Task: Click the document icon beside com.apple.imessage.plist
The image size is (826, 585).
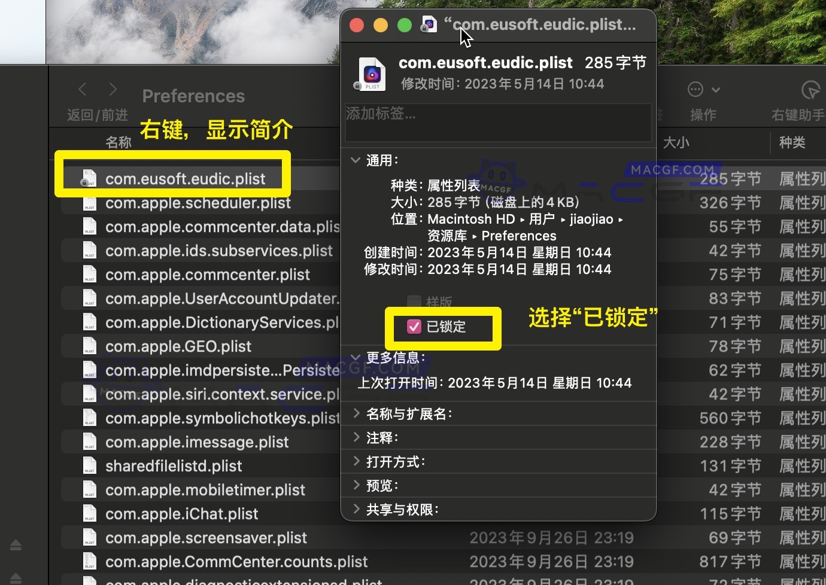Action: [x=90, y=441]
